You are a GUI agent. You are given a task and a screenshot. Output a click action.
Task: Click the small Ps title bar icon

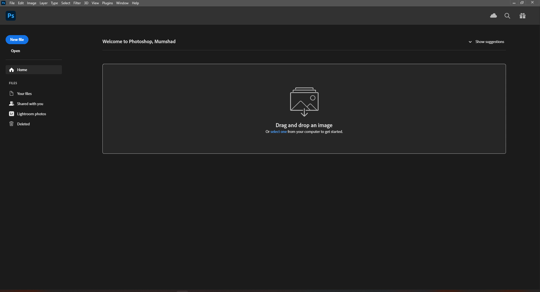pos(3,3)
